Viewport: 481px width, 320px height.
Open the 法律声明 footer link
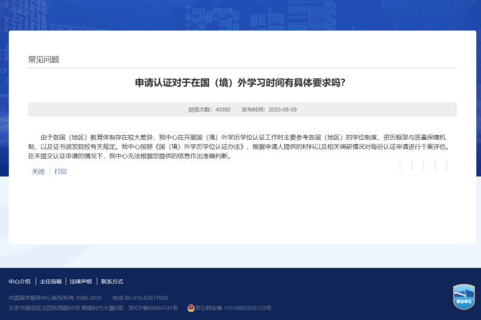81,281
